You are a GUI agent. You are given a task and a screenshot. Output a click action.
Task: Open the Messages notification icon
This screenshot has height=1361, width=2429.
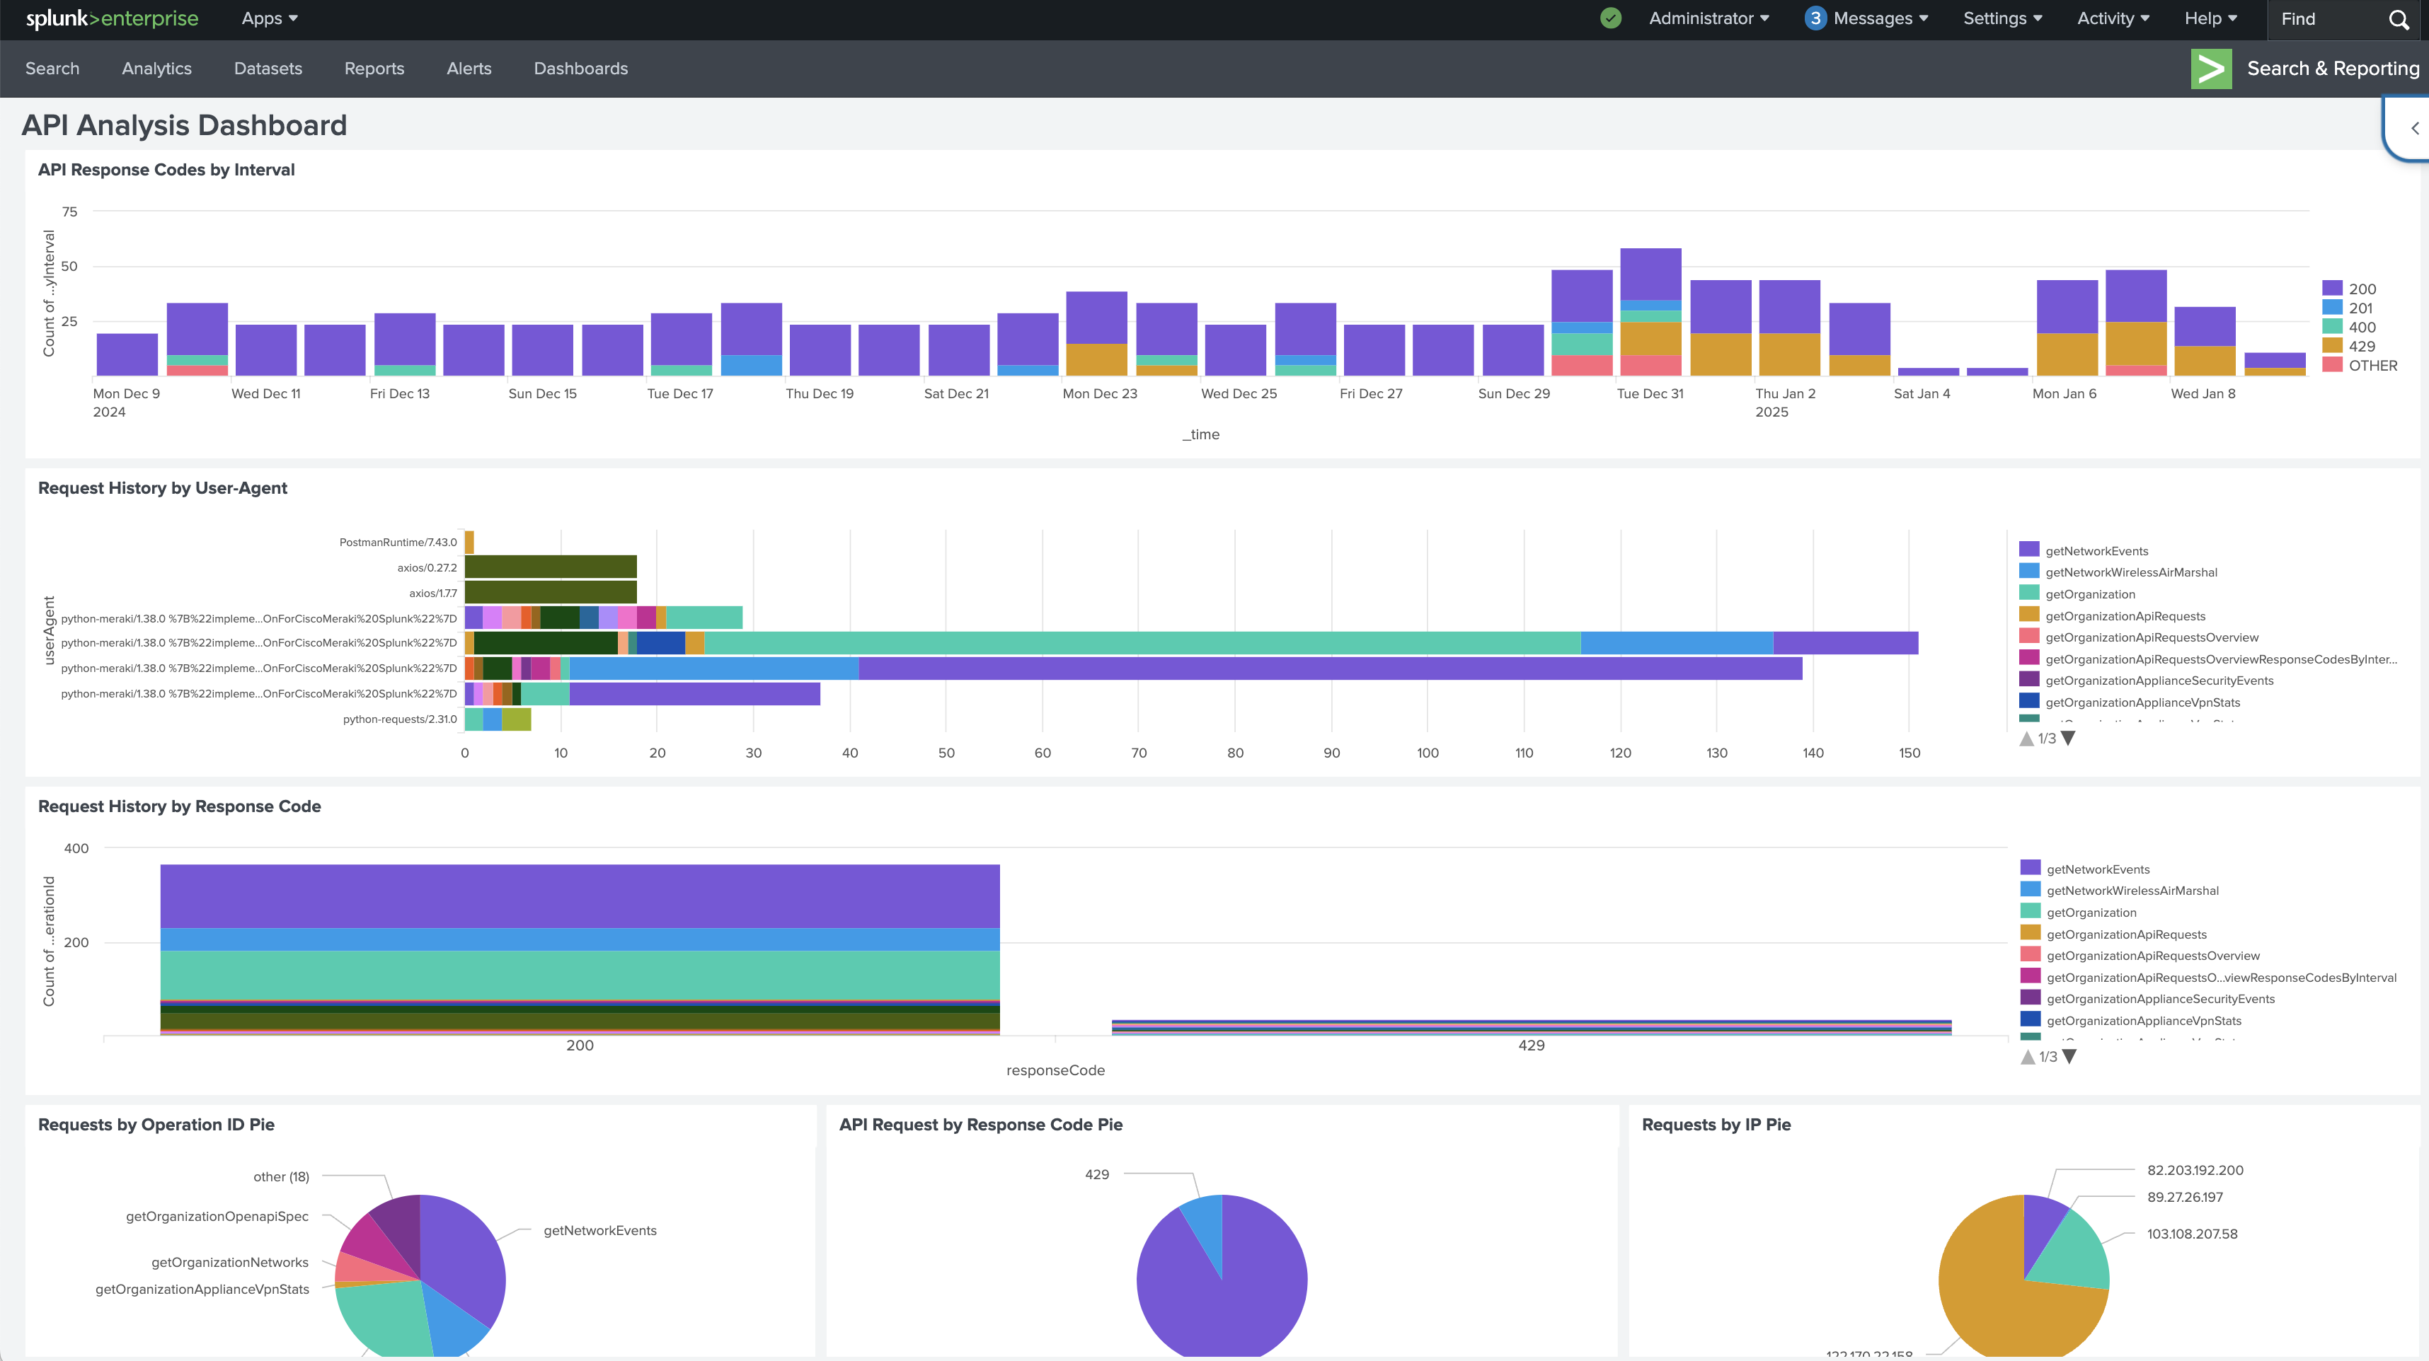click(1815, 19)
